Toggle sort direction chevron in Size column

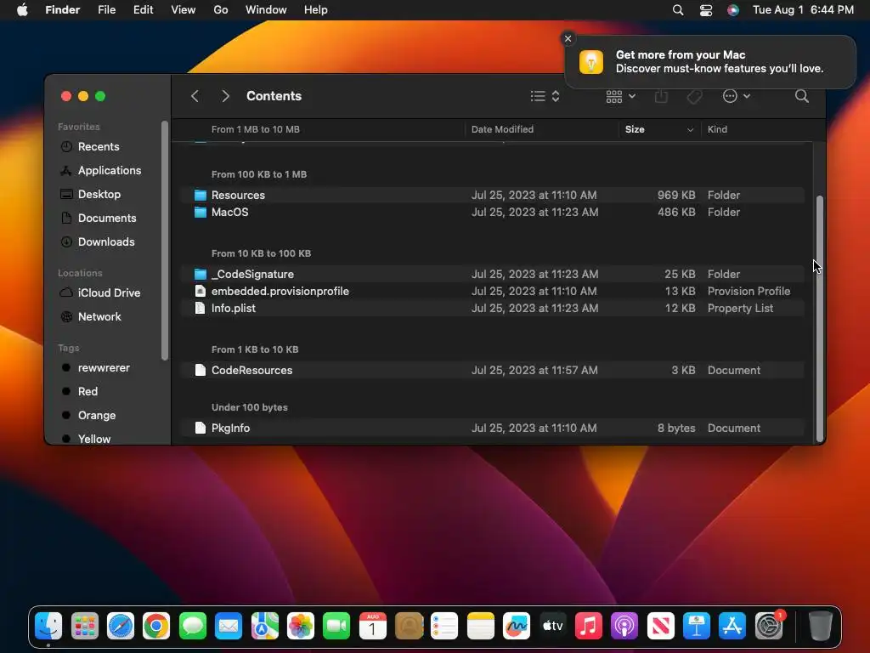click(x=690, y=130)
